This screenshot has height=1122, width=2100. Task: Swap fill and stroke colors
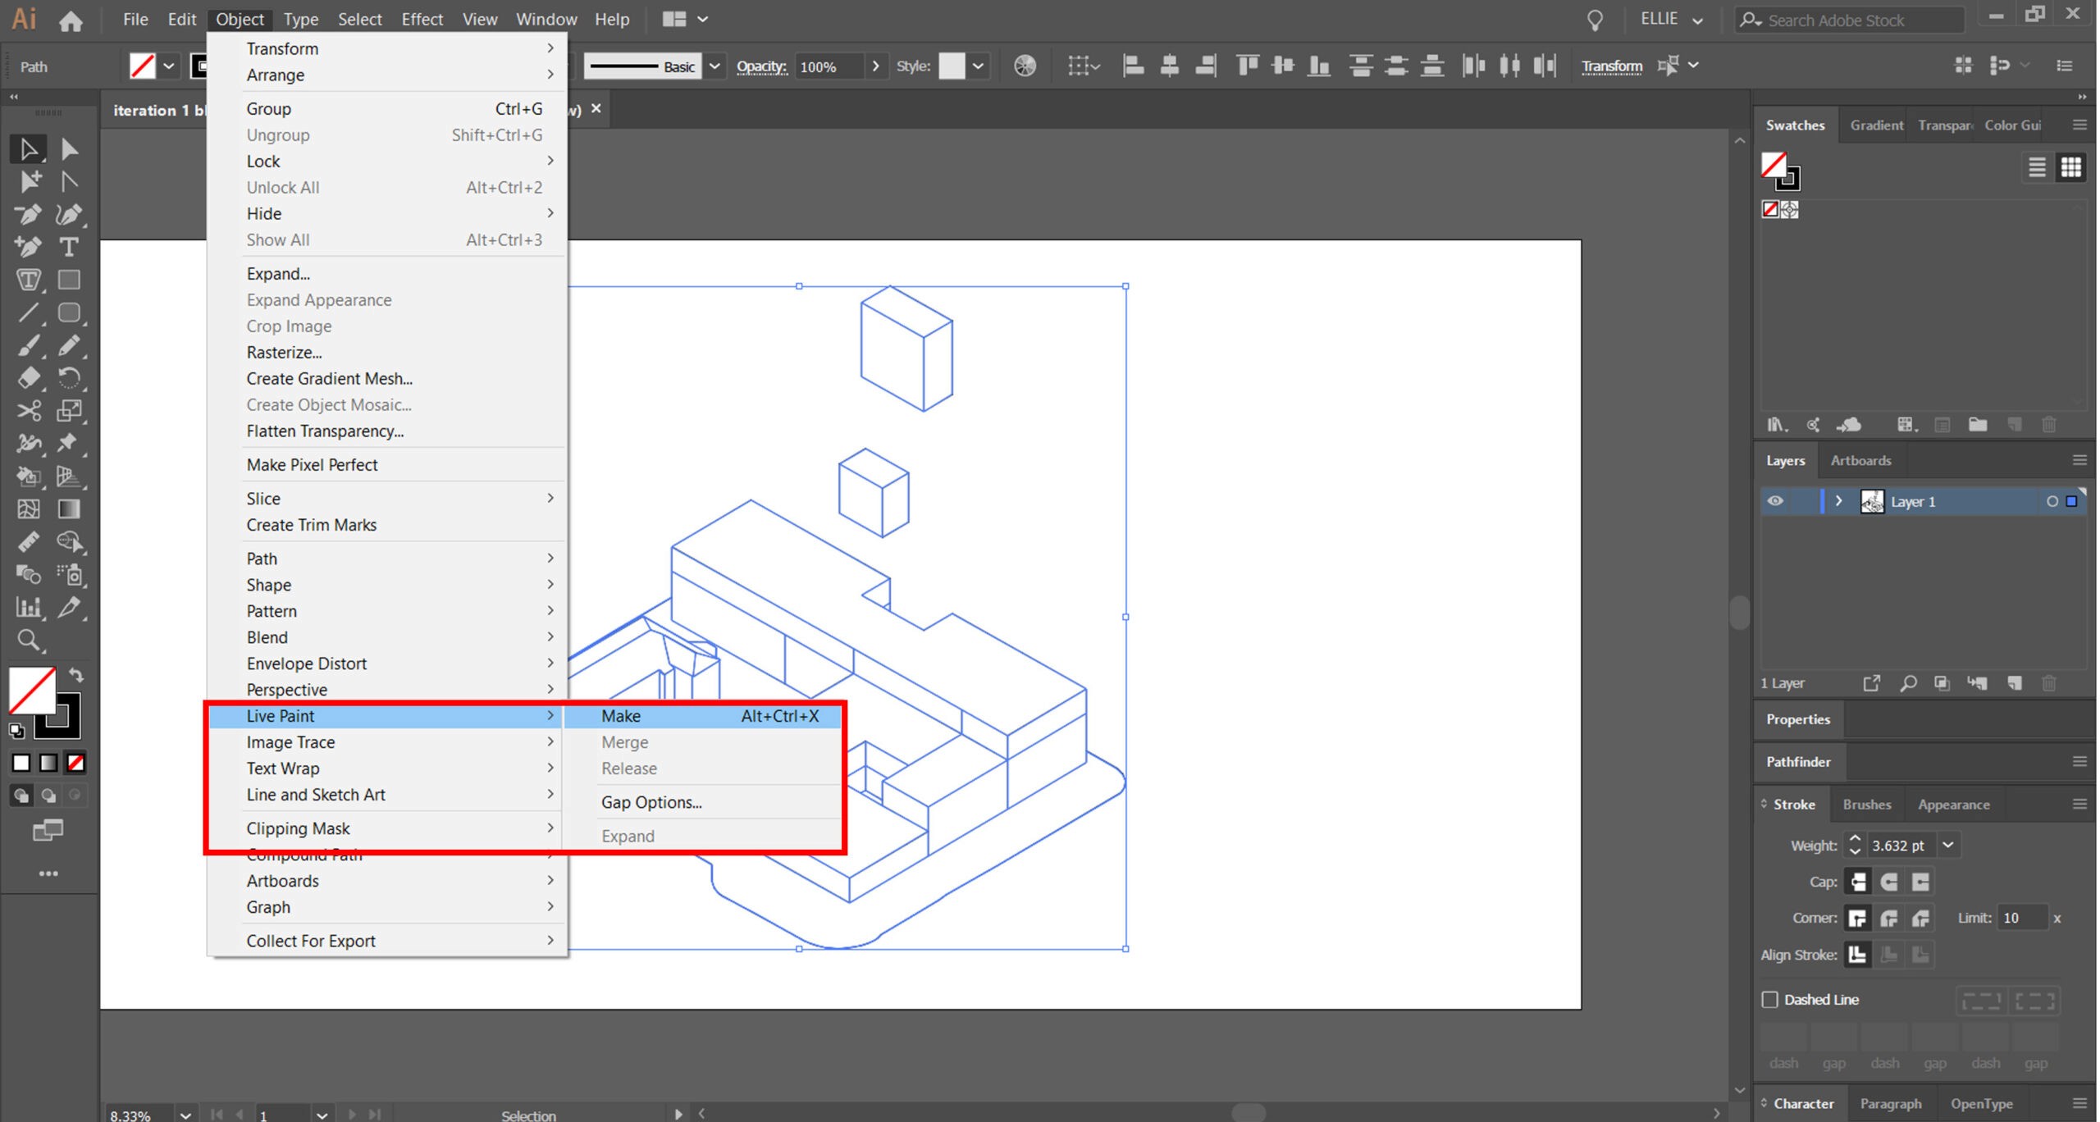tap(76, 675)
